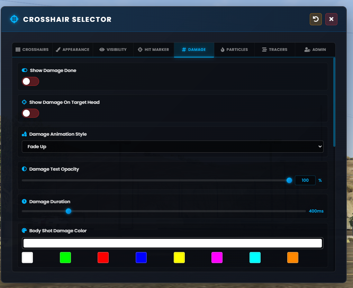353x288 pixels.
Task: Click the Crosshair Selector title text
Action: point(67,19)
